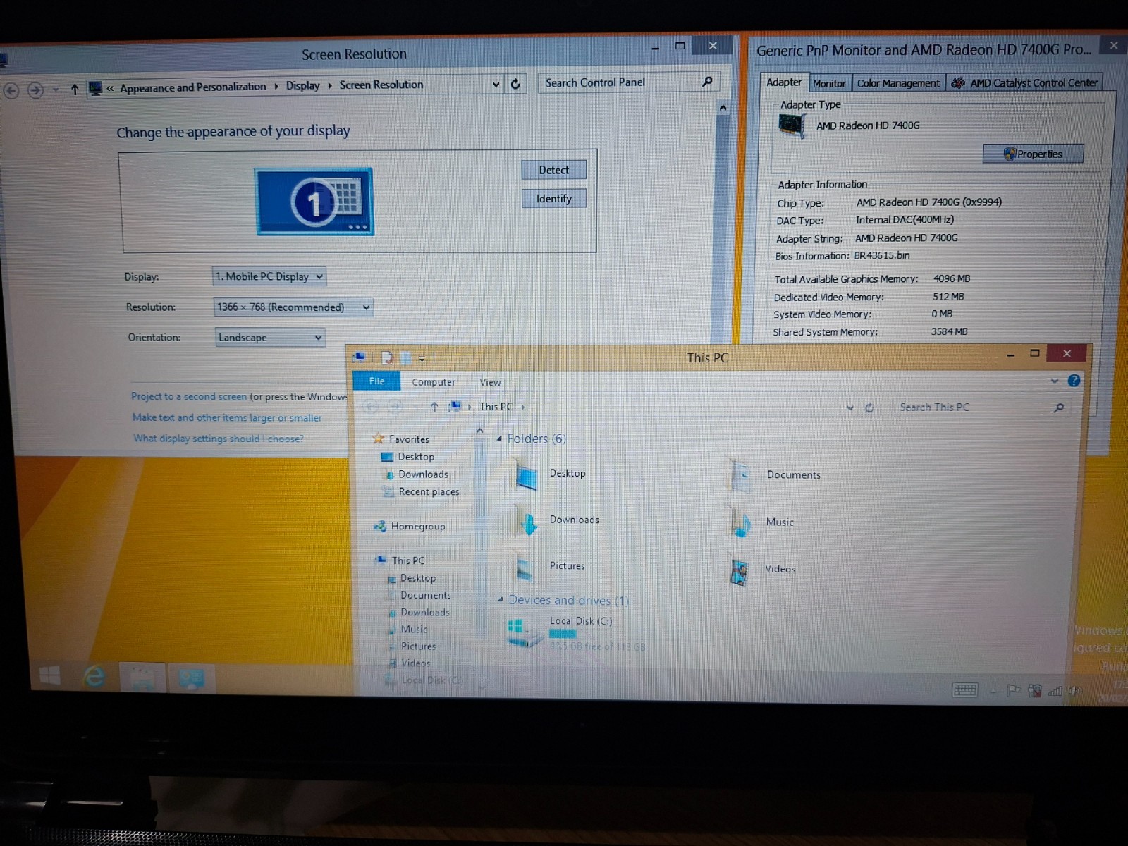Click the adapter Properties button
1128x846 pixels.
1033,154
